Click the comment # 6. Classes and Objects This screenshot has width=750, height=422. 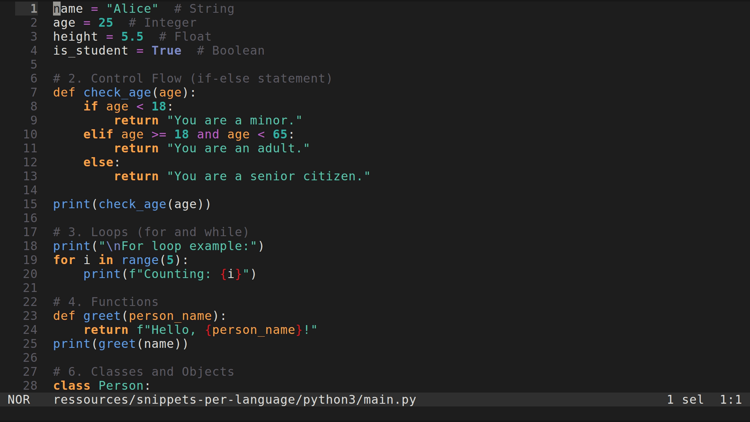pyautogui.click(x=143, y=371)
